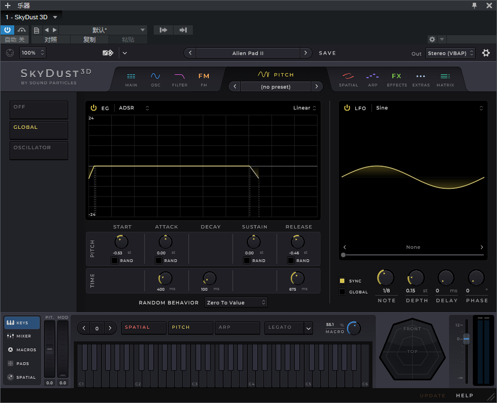The width and height of the screenshot is (497, 403).
Task: Open the MACROS panel
Action: click(x=22, y=350)
